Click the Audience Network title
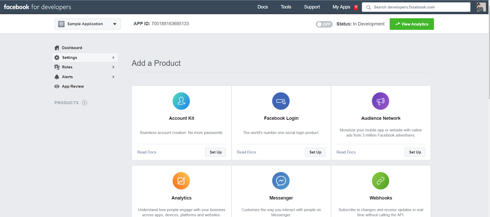 click(x=381, y=118)
